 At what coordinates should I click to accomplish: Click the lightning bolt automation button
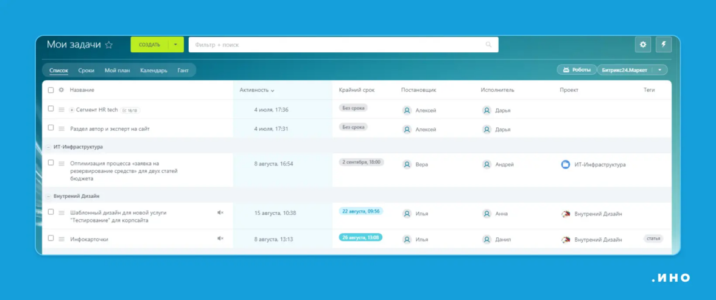pyautogui.click(x=664, y=45)
